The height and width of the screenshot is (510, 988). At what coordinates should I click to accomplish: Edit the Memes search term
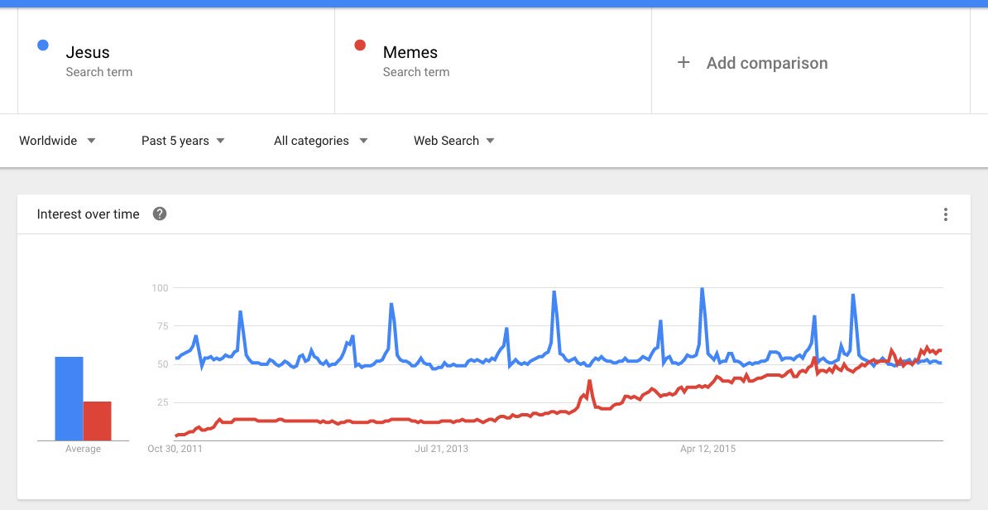click(x=410, y=53)
